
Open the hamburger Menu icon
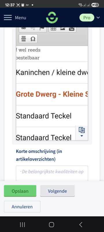coord(8,18)
